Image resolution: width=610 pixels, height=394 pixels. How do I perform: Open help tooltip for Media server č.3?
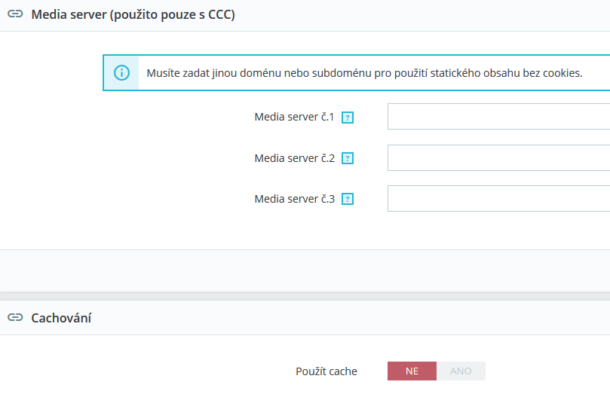point(348,200)
